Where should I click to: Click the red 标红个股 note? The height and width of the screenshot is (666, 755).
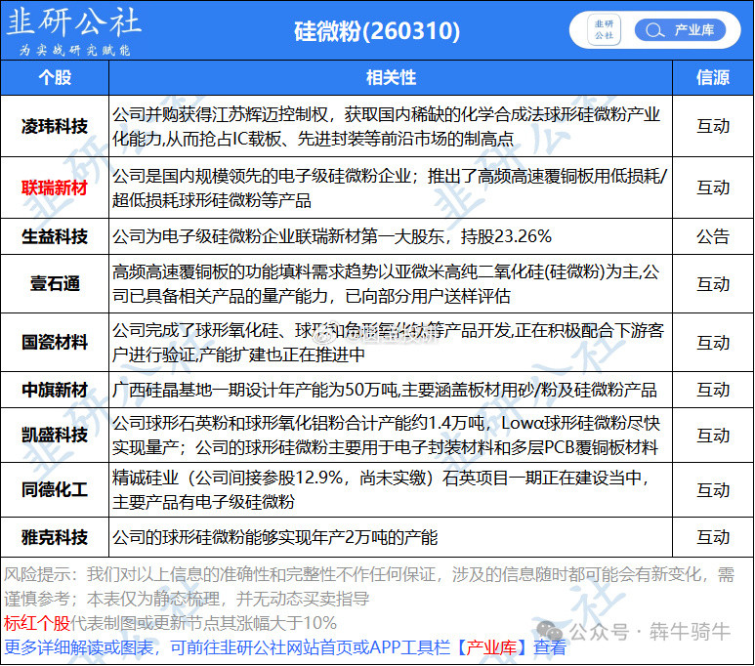36,623
